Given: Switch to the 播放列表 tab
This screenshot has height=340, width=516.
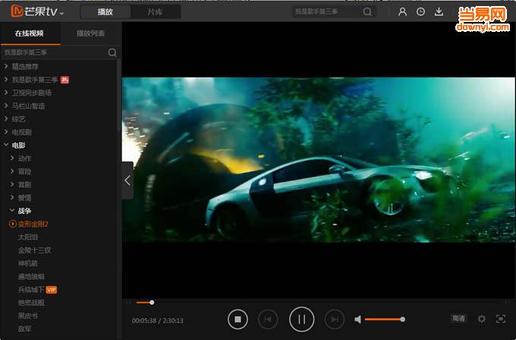Looking at the screenshot, I should point(90,33).
